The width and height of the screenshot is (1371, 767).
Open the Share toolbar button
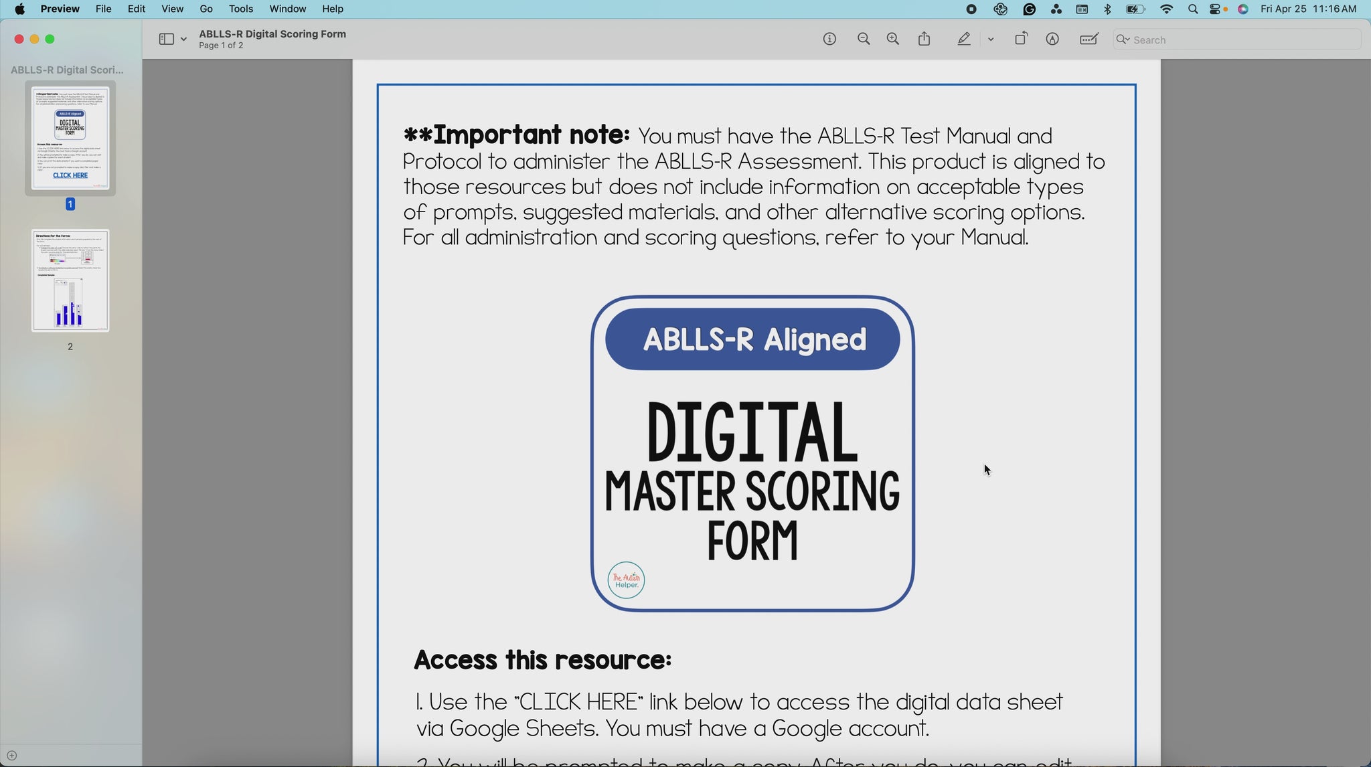pyautogui.click(x=924, y=39)
